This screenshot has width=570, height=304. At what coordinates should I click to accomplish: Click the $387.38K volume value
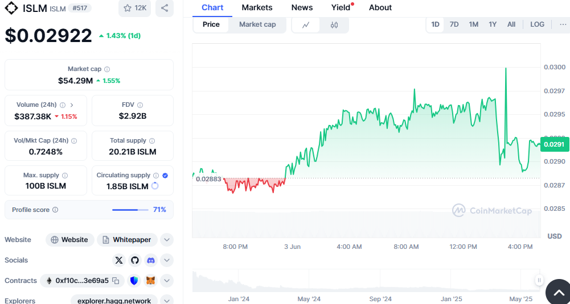[32, 116]
